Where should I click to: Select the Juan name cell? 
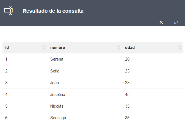(84, 83)
